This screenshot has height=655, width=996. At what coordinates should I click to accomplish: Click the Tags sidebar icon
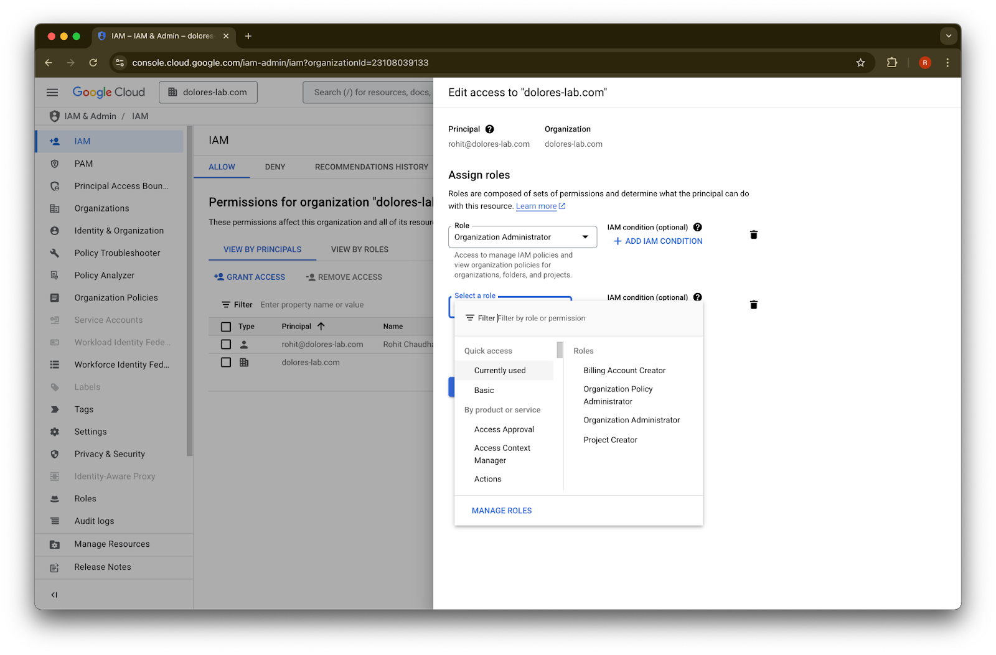click(55, 409)
